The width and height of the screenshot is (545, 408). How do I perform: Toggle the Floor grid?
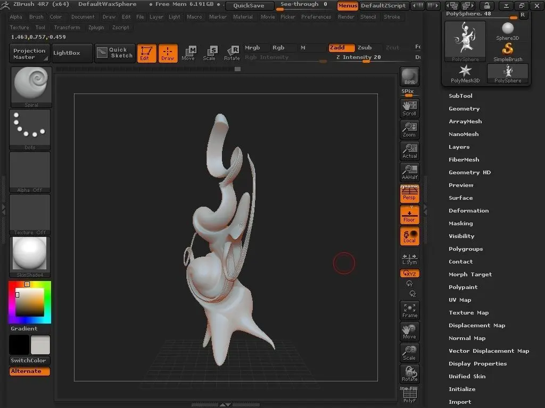coord(409,215)
